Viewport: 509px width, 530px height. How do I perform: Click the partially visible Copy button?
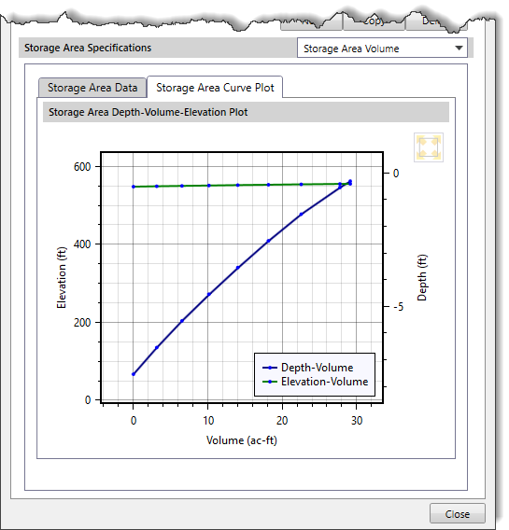(374, 22)
